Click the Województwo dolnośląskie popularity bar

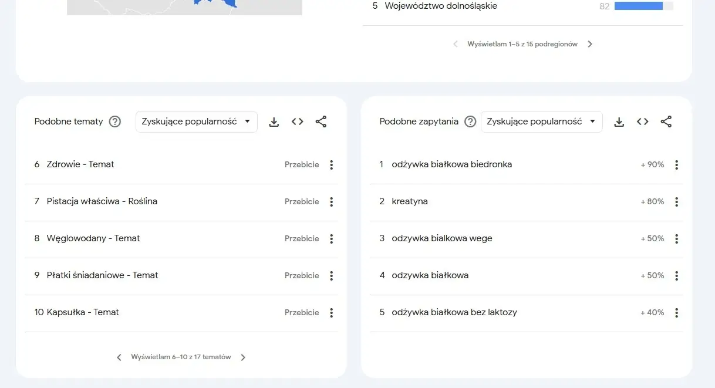[639, 6]
